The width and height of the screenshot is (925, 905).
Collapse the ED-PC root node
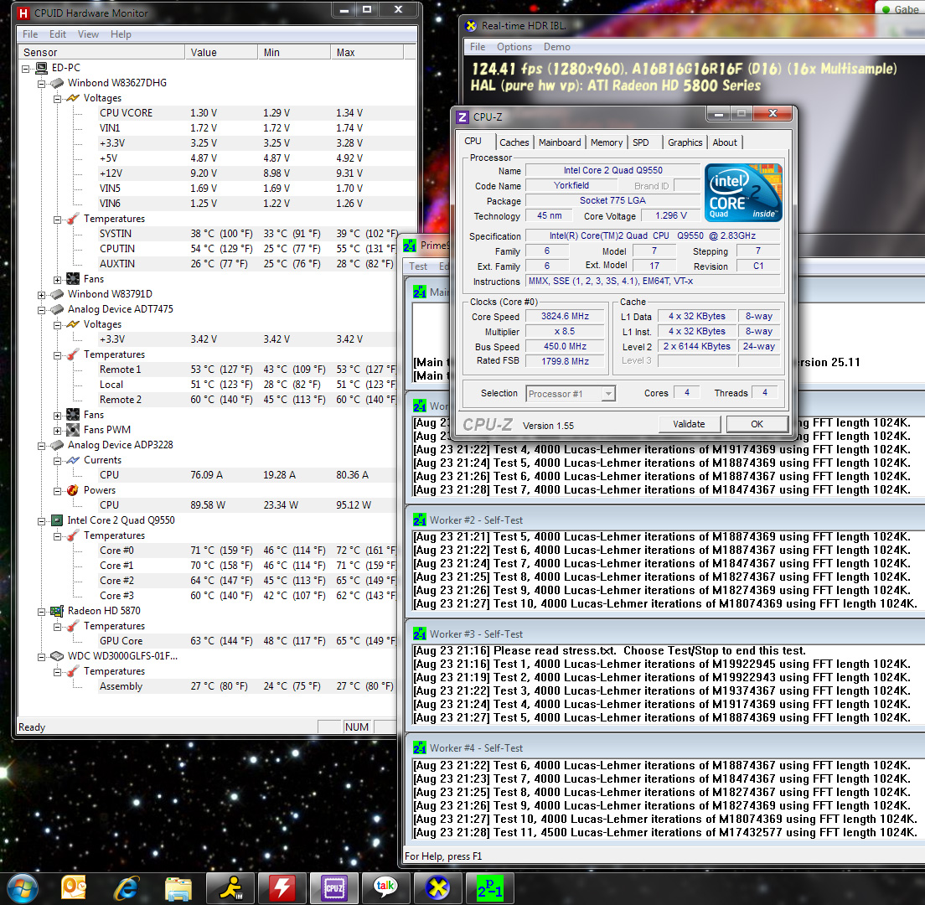click(x=25, y=69)
